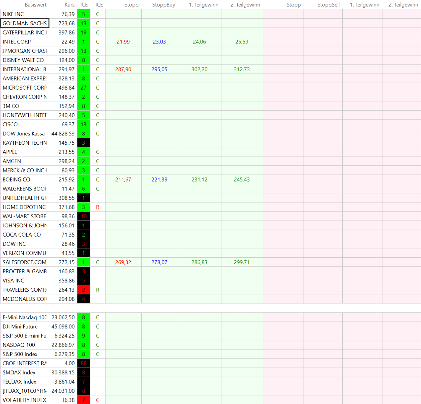Select Salesforce second Teilgewinn value 299,71
Viewport: 421px width, 404px height.
(x=242, y=262)
